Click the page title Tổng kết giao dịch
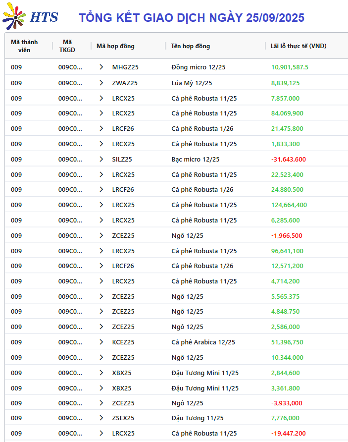This screenshot has height=442, width=348. pos(192,17)
